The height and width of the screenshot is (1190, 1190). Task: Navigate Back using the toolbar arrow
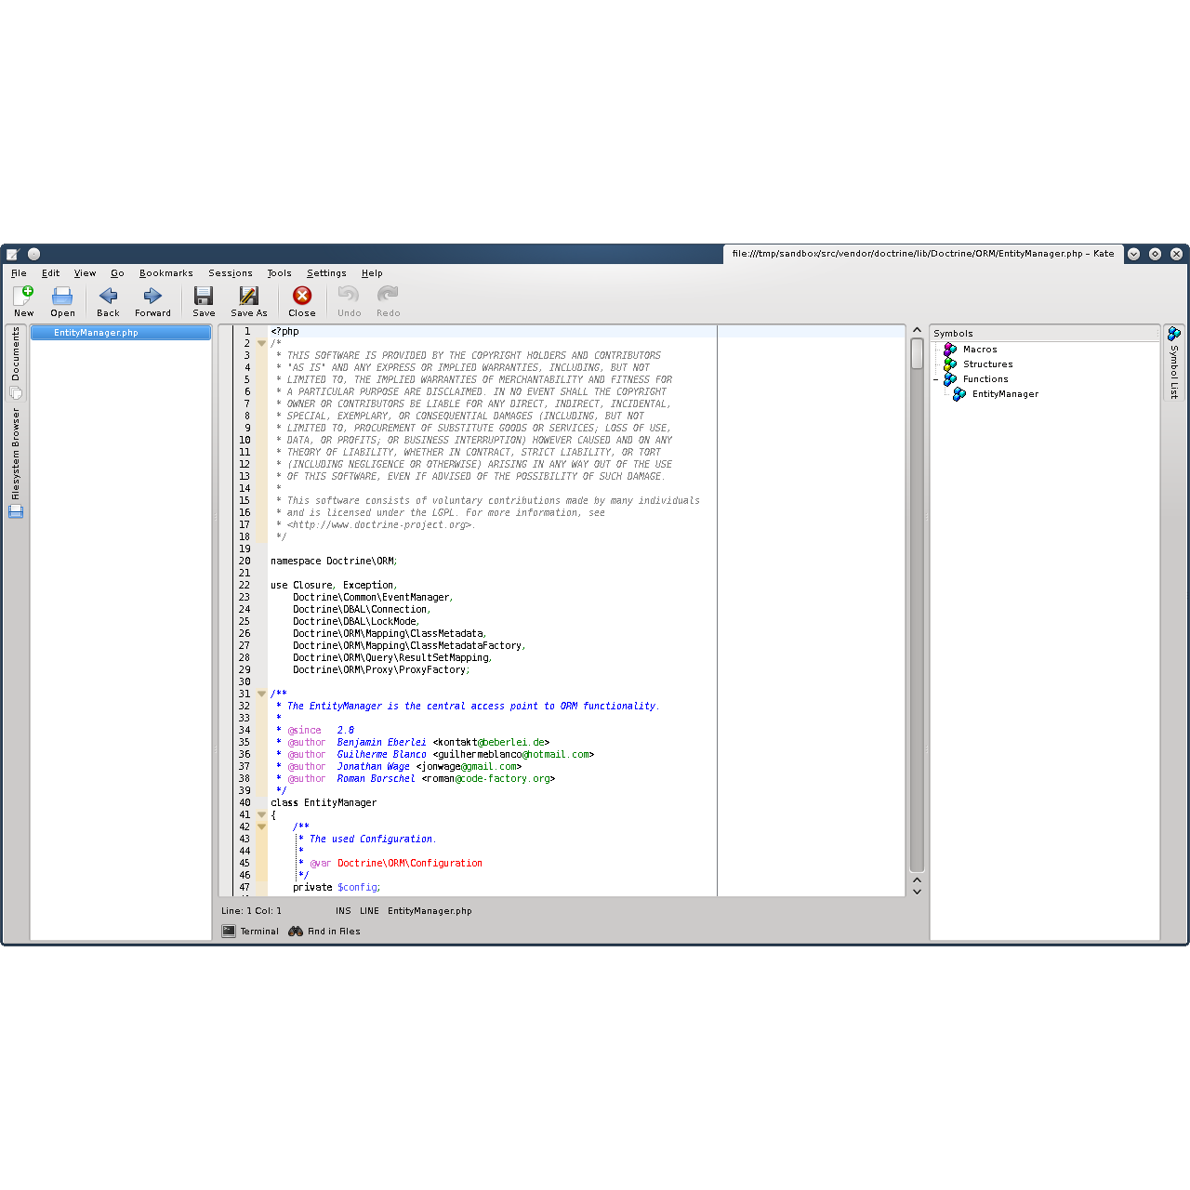coord(108,300)
